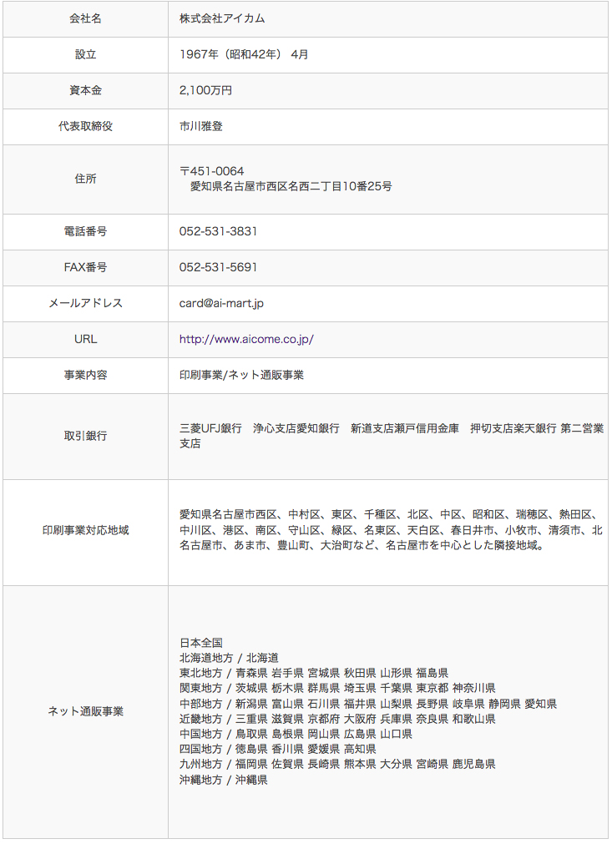Click the address 愛知県名古屋市西区名西二丁目10番25号
The width and height of the screenshot is (612, 844).
coord(291,187)
